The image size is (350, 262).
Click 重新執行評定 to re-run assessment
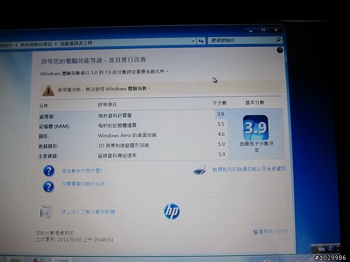[x=273, y=231]
